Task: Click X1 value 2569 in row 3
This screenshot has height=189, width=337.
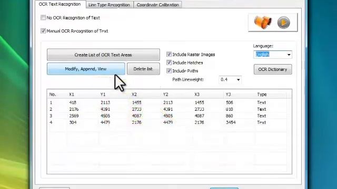Action: click(x=74, y=116)
